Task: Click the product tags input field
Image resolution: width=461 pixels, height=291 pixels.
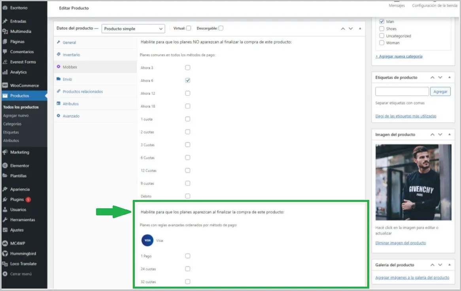Action: (x=402, y=91)
